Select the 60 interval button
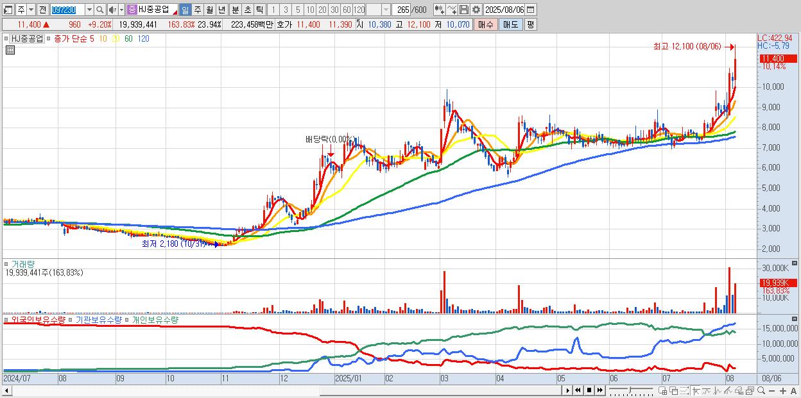 click(347, 10)
